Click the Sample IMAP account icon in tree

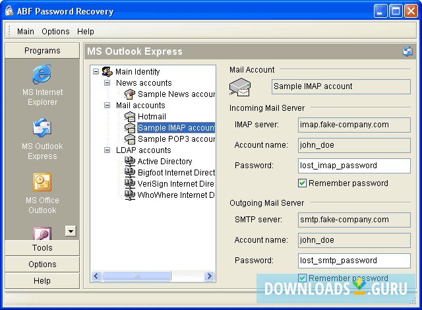coord(130,128)
